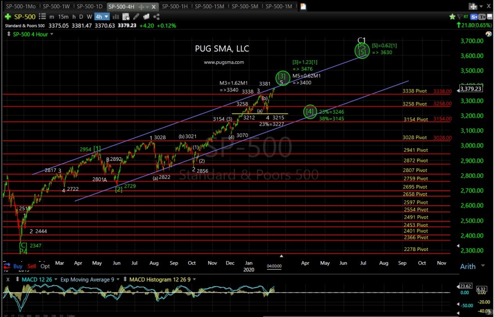Click the bar chart type icon

point(116,17)
